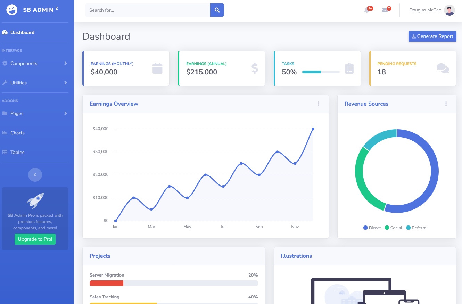Click the $215,000 annual earnings value
Image resolution: width=462 pixels, height=304 pixels.
coord(201,72)
